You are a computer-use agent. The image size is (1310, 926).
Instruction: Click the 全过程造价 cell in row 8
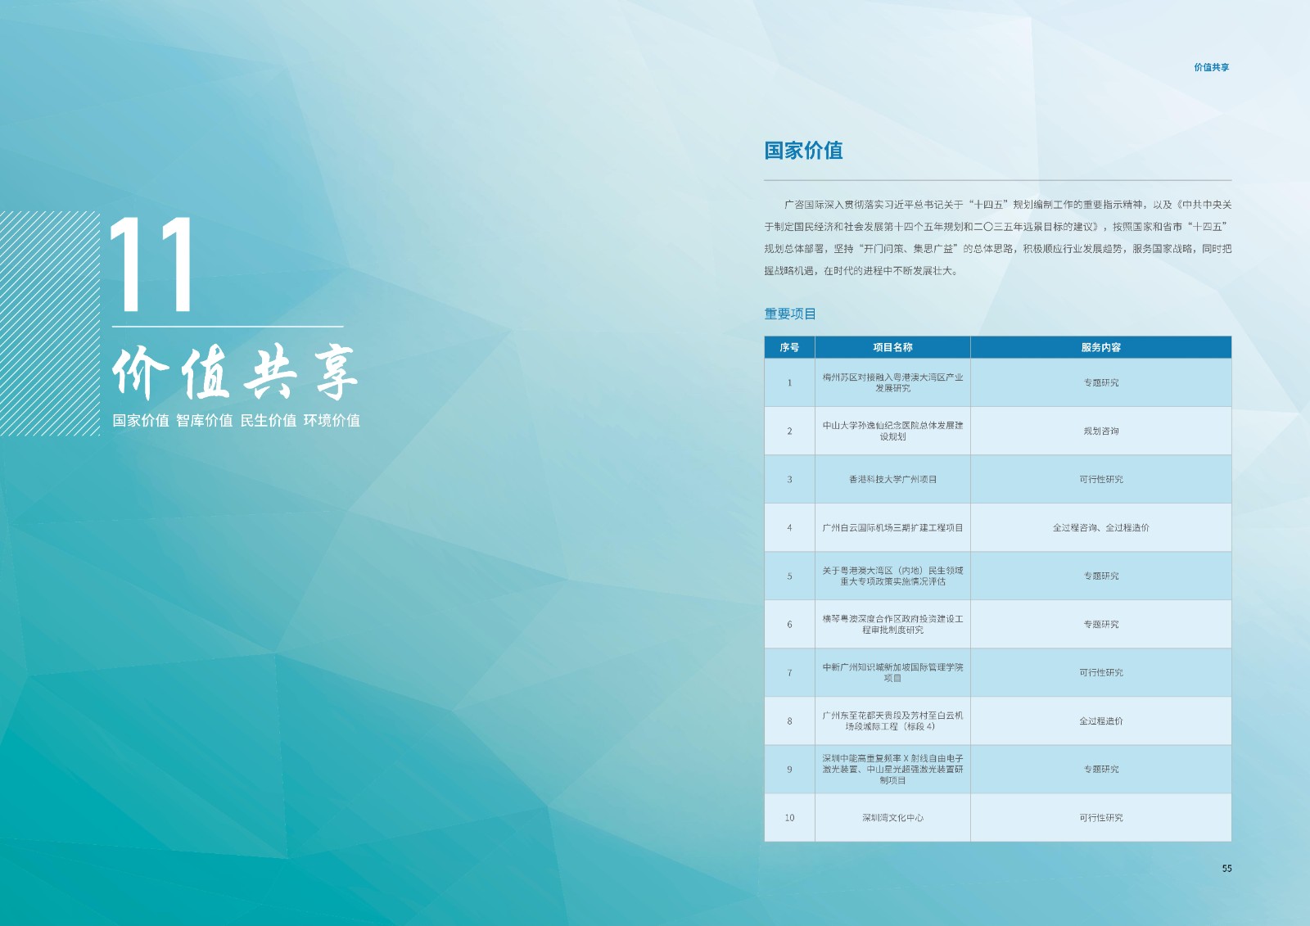[1100, 720]
